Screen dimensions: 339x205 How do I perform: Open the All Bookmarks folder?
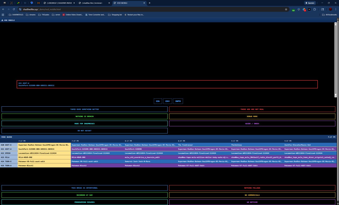(329, 15)
